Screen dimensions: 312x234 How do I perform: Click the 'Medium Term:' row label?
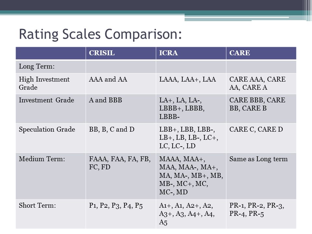(x=42, y=159)
